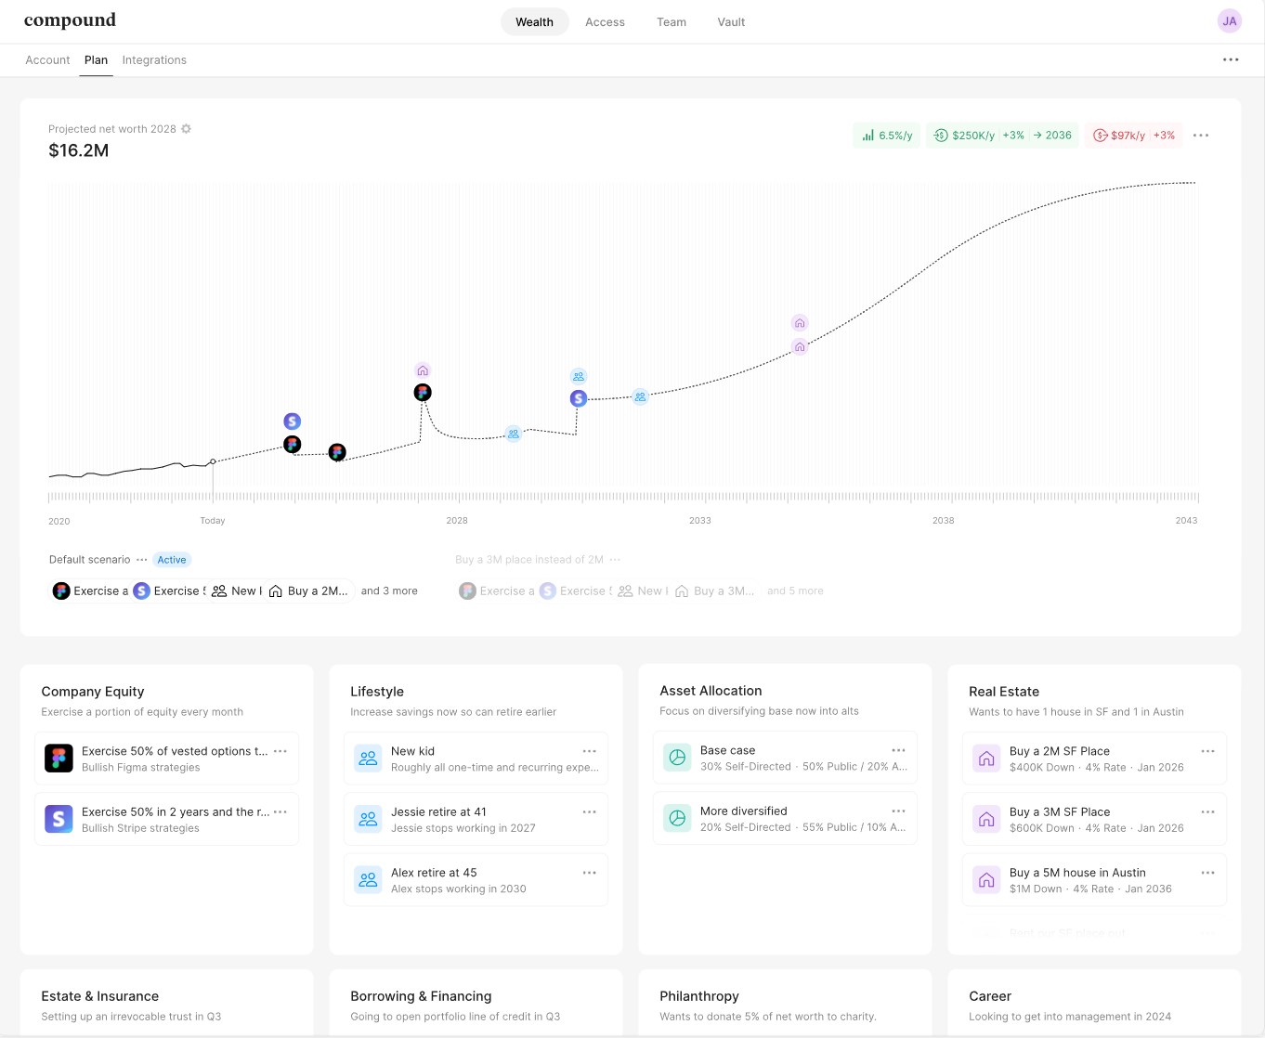Click the Stripe icon in Company Equity card

[x=59, y=819]
